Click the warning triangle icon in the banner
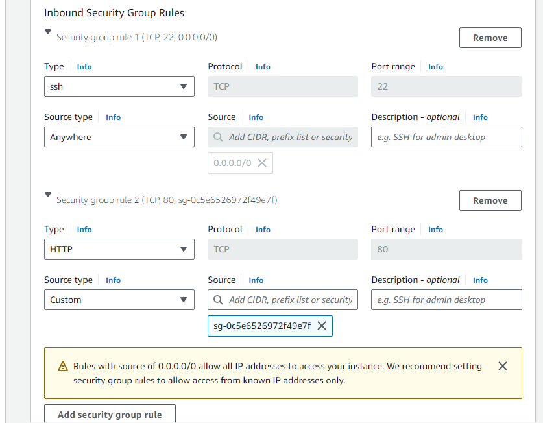This screenshot has width=543, height=423. pyautogui.click(x=63, y=366)
